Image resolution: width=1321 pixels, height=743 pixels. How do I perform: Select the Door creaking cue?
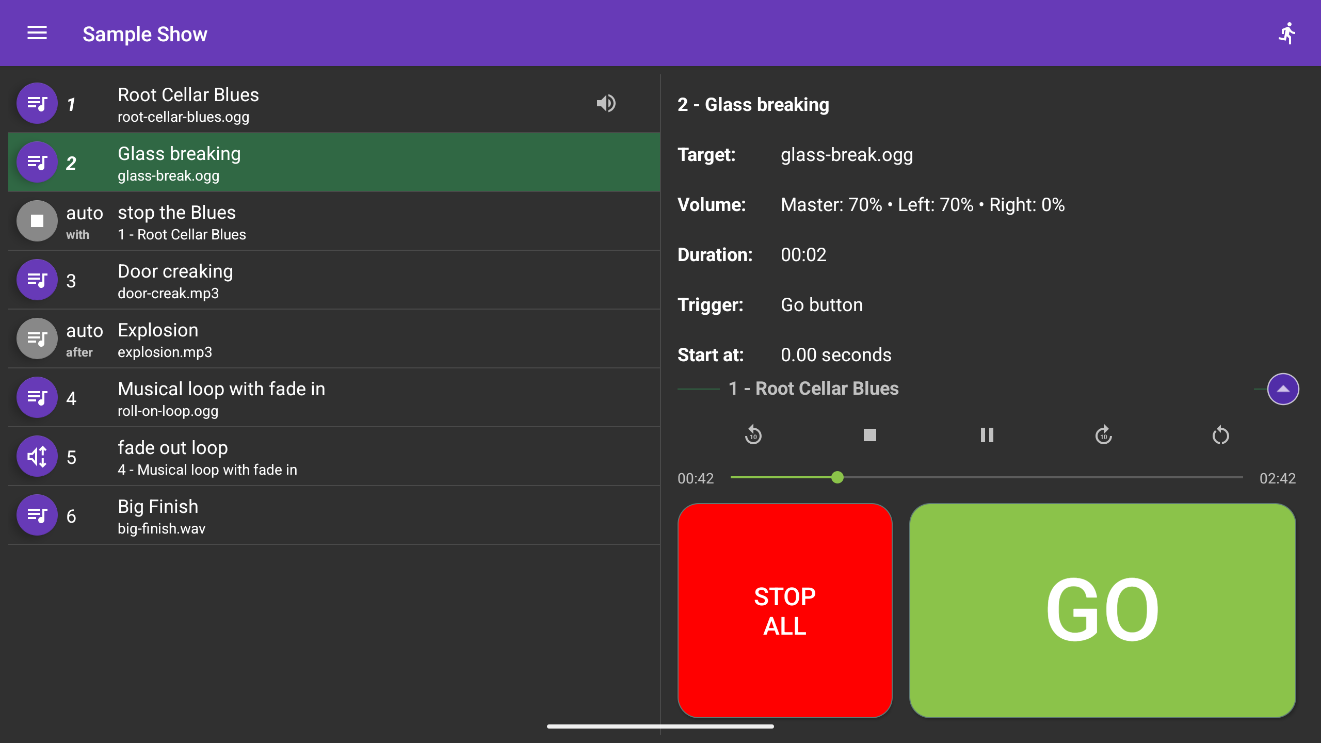[x=330, y=280]
